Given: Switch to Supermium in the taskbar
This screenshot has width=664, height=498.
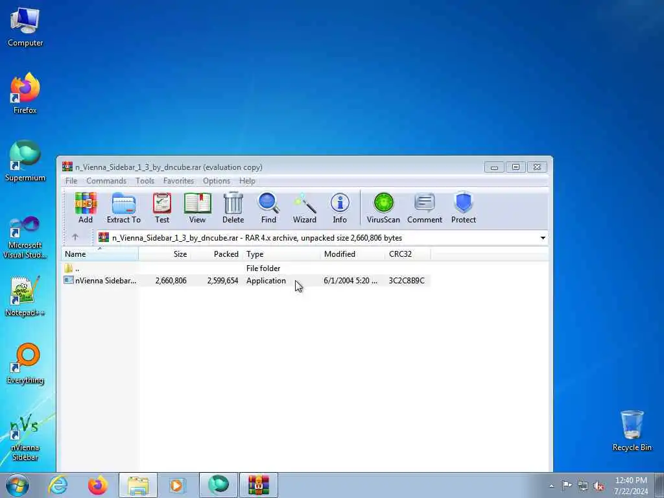Looking at the screenshot, I should (219, 485).
